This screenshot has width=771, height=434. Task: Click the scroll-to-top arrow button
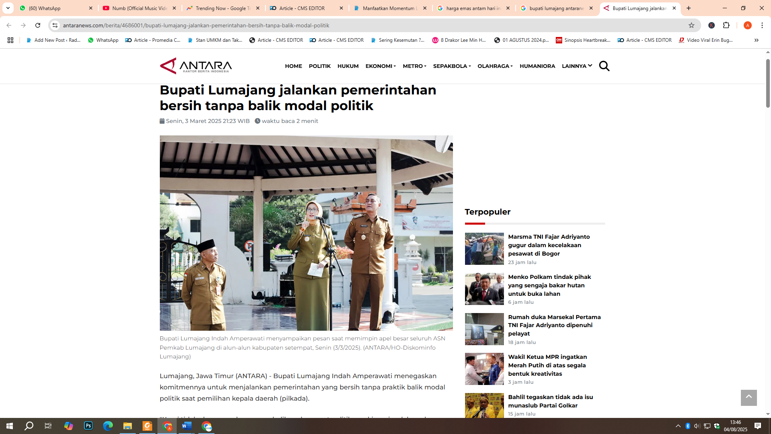[749, 397]
